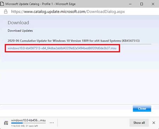The height and width of the screenshot is (129, 159).
Task: Click the downloading windows10.0-kb456....msu file name
Action: pos(28,120)
